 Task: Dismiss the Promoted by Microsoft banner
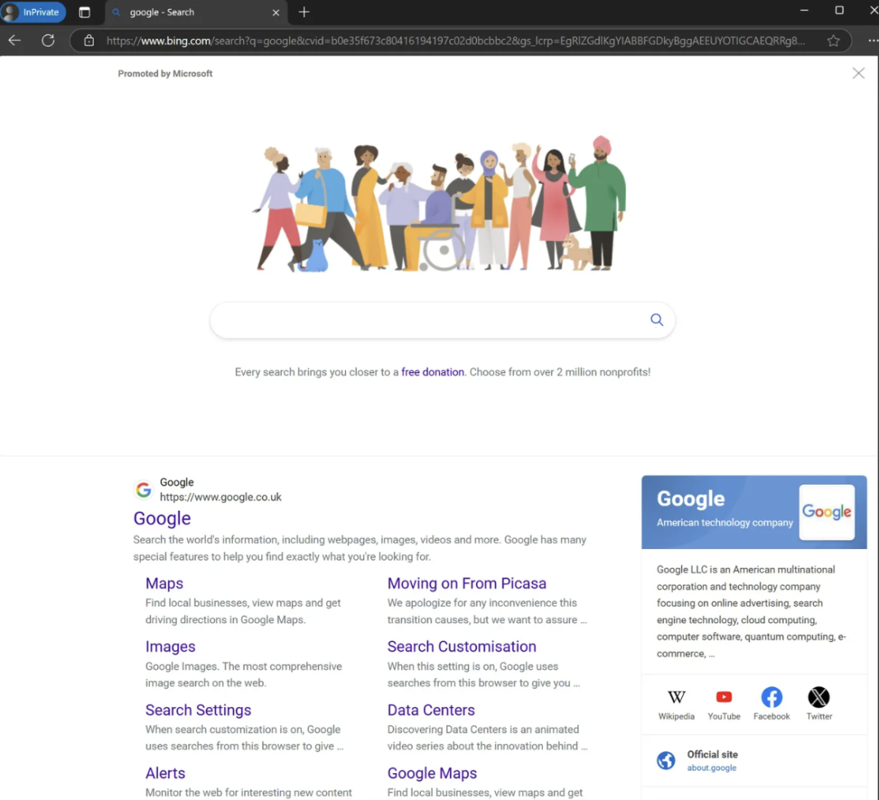(x=859, y=73)
